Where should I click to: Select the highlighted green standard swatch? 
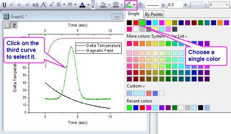pyautogui.click(x=142, y=23)
